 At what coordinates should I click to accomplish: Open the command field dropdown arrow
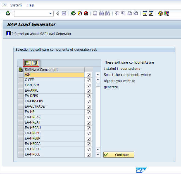click(51, 13)
